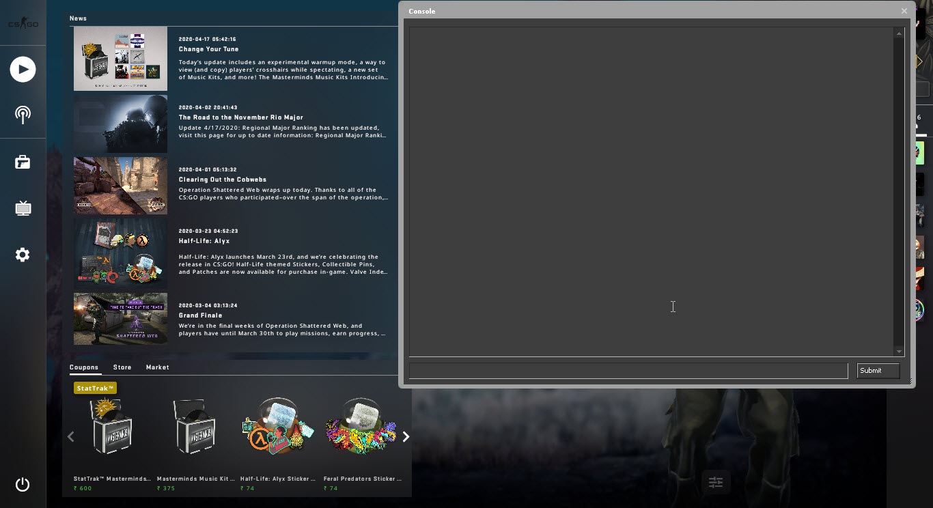Open the Watch matches TV icon
933x508 pixels.
click(23, 208)
